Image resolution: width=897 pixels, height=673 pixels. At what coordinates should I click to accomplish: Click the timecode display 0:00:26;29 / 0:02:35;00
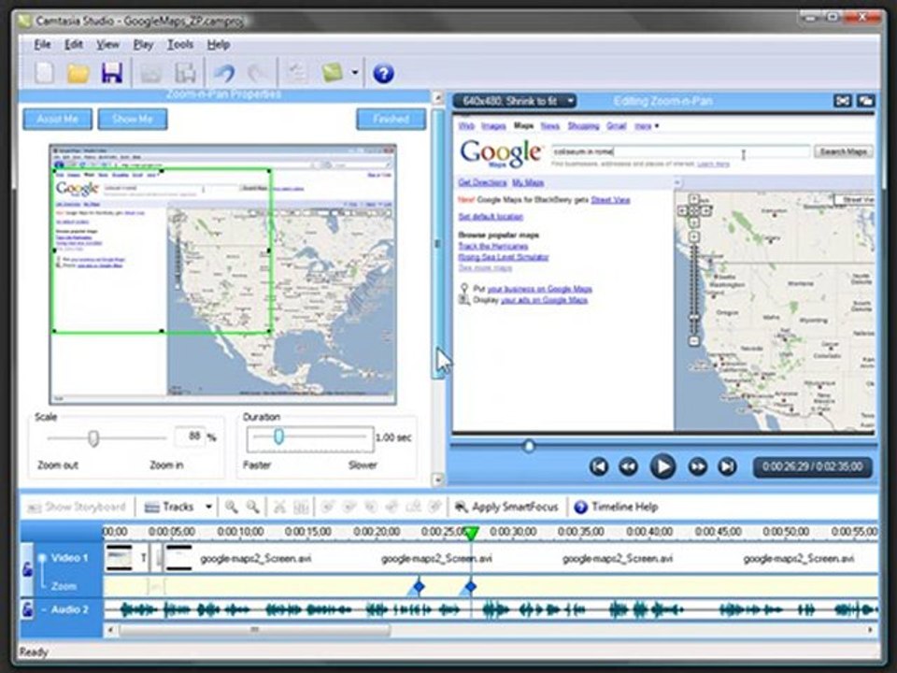click(x=812, y=466)
